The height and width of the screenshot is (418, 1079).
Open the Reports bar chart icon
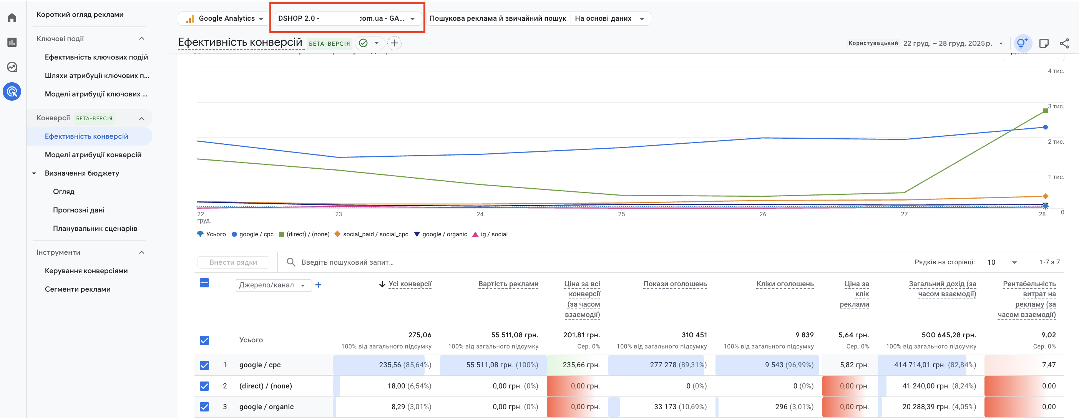[x=12, y=42]
